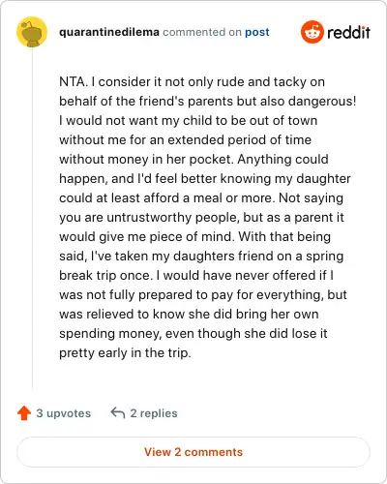Viewport: 387px width, 484px height.
Task: Click the word "dangerous!" in comment
Action: (x=322, y=101)
